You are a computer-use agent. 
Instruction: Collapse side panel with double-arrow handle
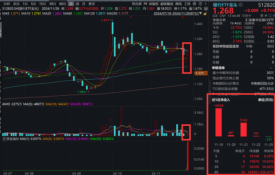210,92
